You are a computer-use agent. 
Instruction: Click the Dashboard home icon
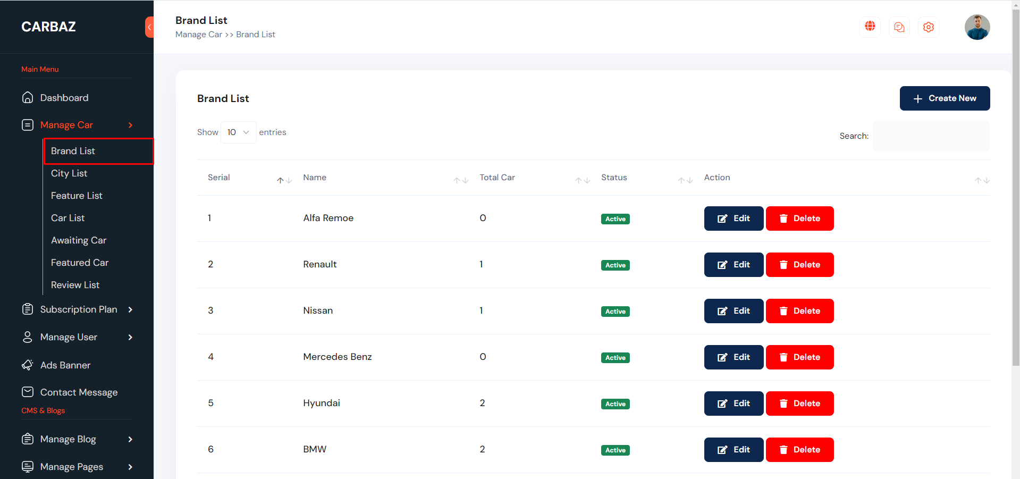(x=28, y=98)
